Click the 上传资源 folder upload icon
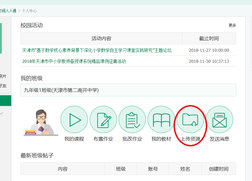The image size is (252, 181). 190,119
